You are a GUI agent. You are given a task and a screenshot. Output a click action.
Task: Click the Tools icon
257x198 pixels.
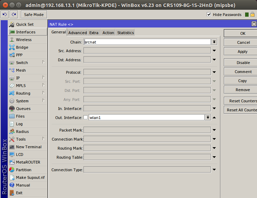tap(12, 139)
